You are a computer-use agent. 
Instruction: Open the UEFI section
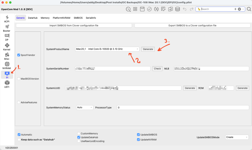pos(7,84)
